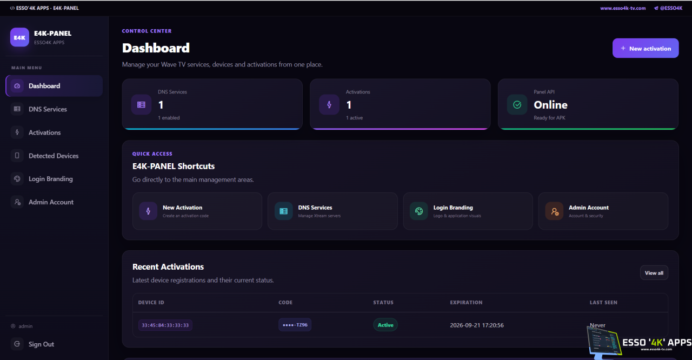Open Activations from the main menu

coord(54,132)
